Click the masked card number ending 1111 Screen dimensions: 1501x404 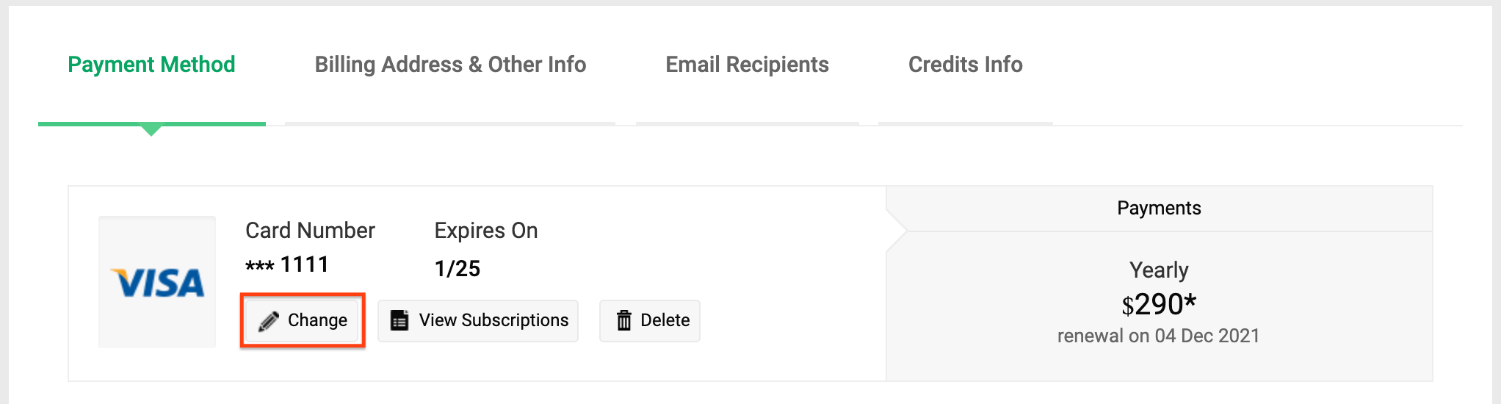pyautogui.click(x=287, y=264)
